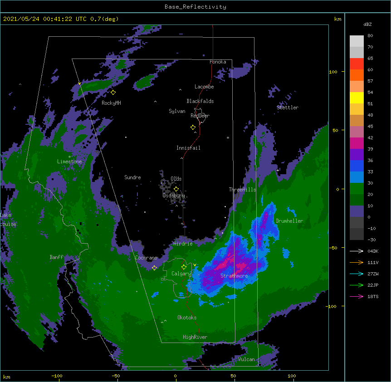
Task: Click the 2021/05/24 00:41:22 UTC timestamp
Action: click(44, 19)
